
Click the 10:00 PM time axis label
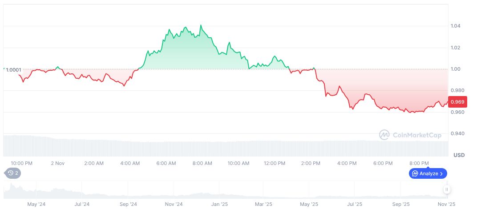[x=22, y=163]
